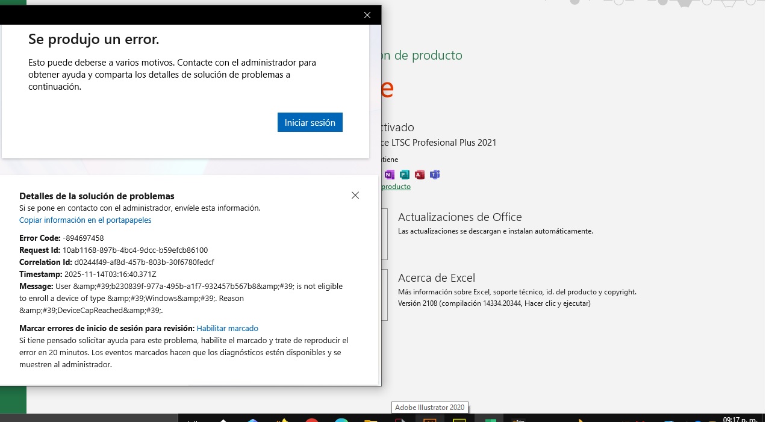Copy troubleshooting info via Copiar información link
The image size is (766, 422).
point(85,220)
